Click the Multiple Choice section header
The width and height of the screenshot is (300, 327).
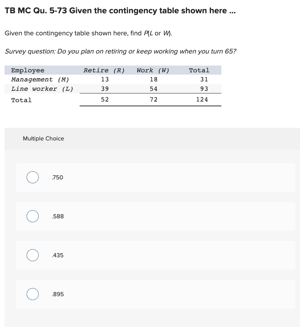[x=43, y=139]
